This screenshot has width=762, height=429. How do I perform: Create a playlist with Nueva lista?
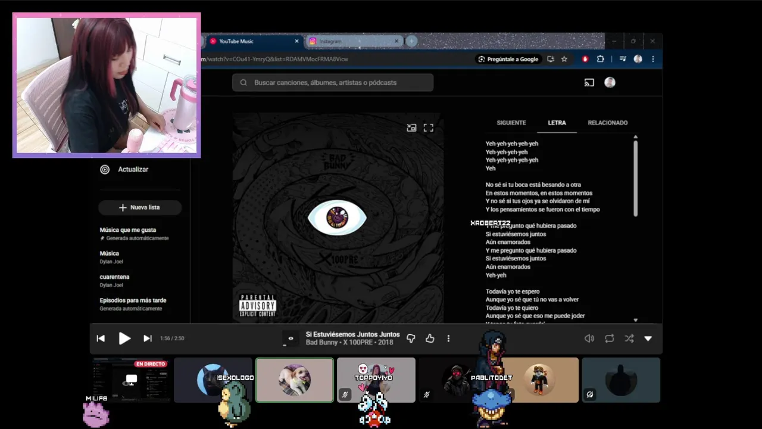(x=140, y=207)
